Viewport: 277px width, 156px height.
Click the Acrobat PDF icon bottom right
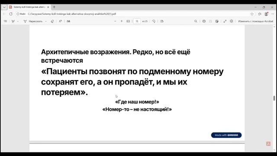tap(268, 144)
